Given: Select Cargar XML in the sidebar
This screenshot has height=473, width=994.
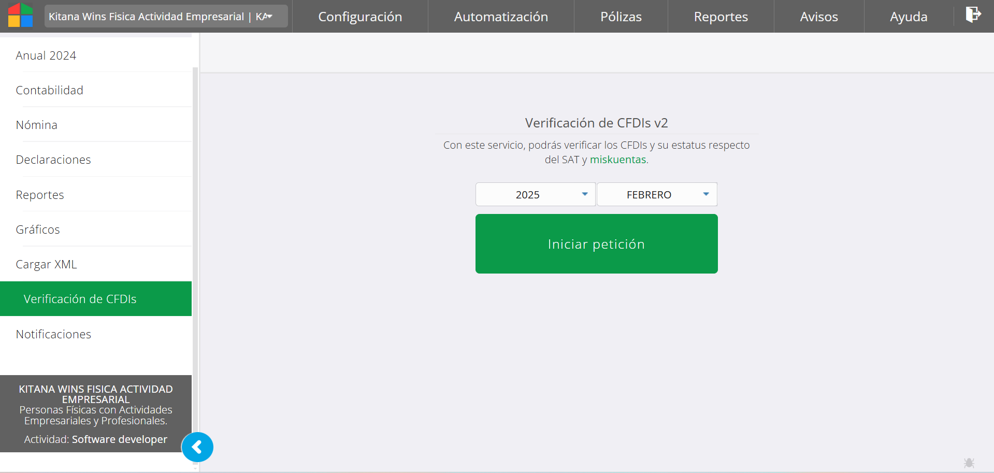Looking at the screenshot, I should click(x=46, y=264).
